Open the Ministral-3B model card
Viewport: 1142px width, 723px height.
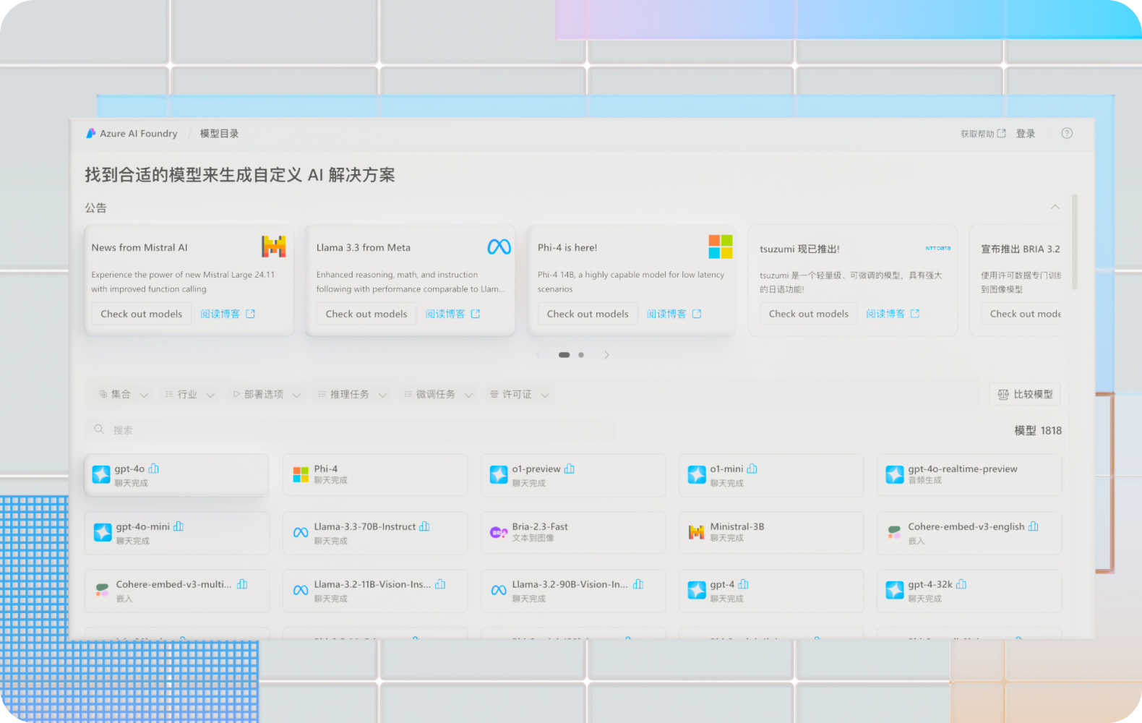tap(771, 533)
